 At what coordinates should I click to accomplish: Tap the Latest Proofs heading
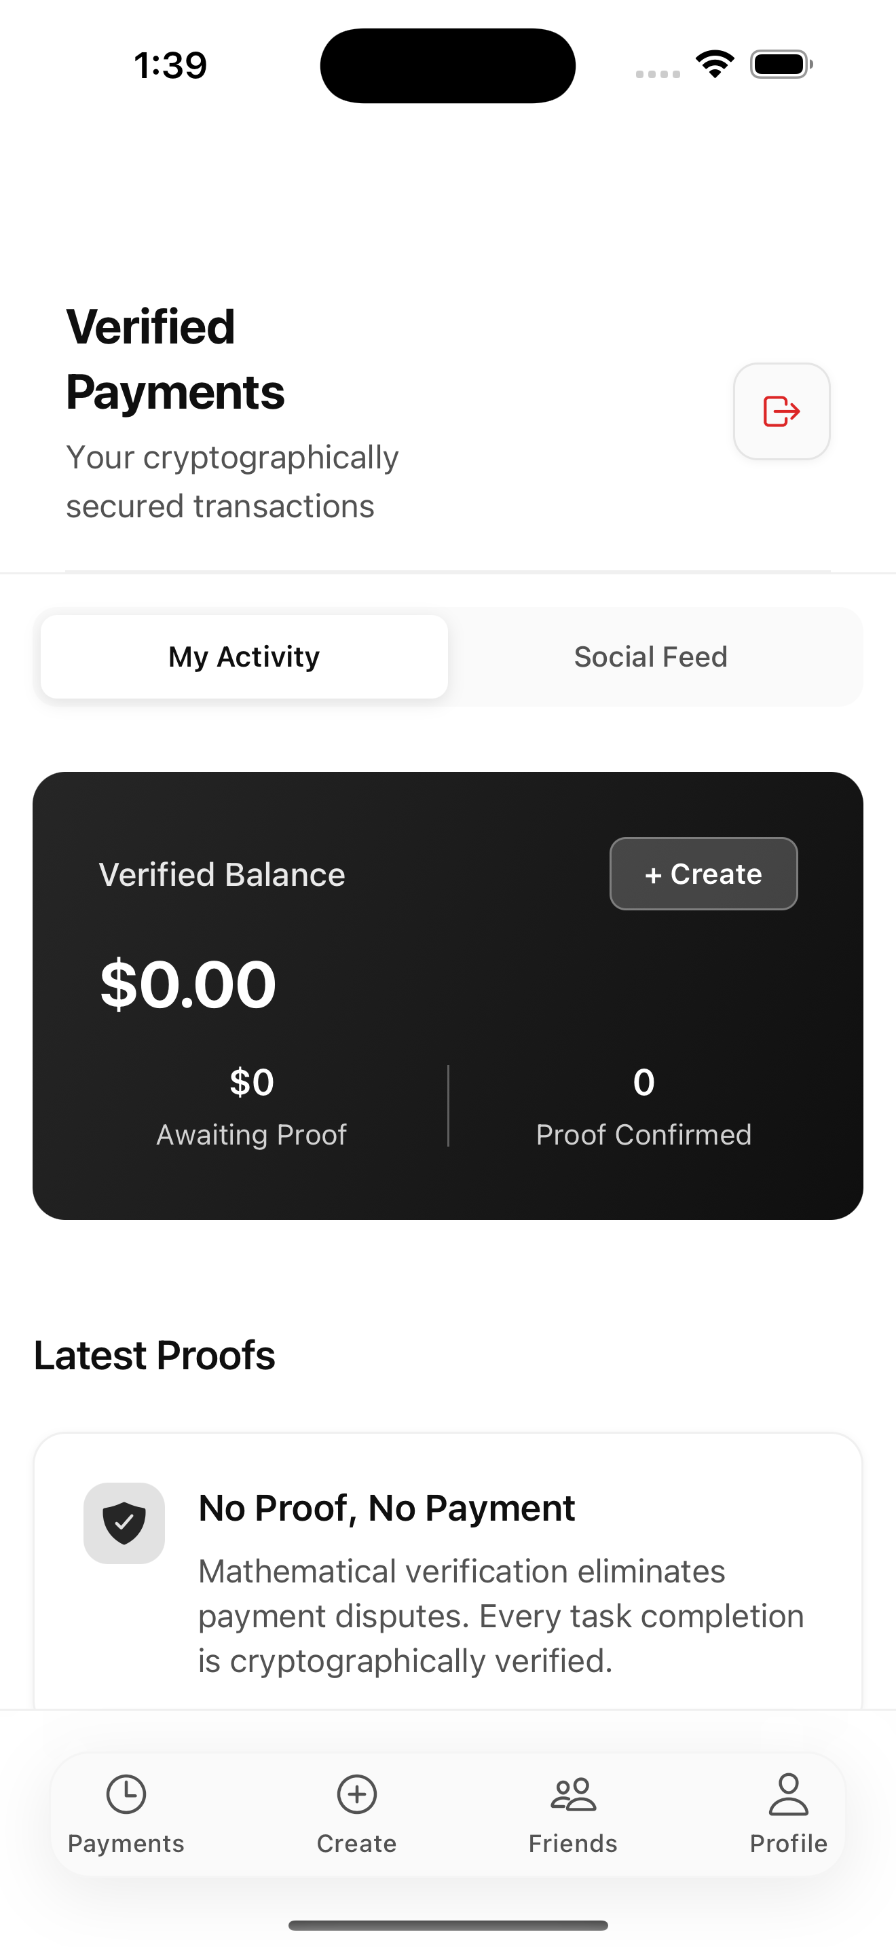pyautogui.click(x=155, y=1354)
